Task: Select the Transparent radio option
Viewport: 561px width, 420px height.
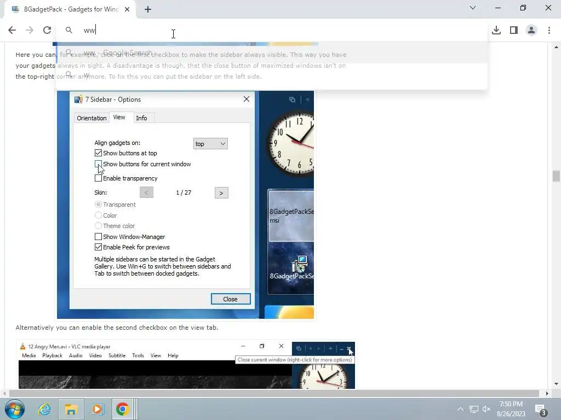Action: click(98, 205)
